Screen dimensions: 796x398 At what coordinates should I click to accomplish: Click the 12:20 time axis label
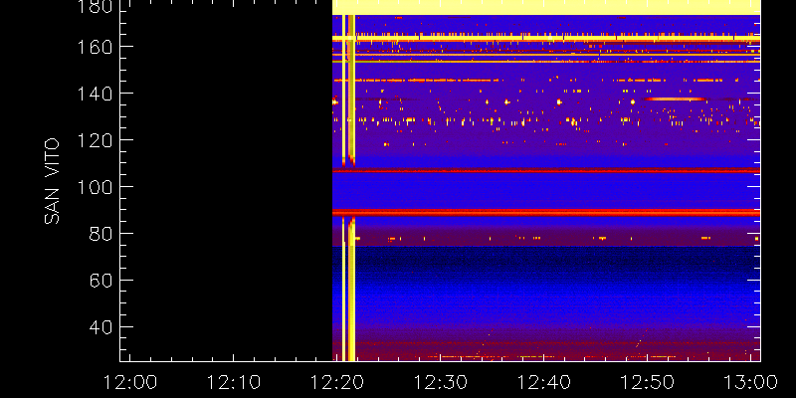tap(336, 382)
